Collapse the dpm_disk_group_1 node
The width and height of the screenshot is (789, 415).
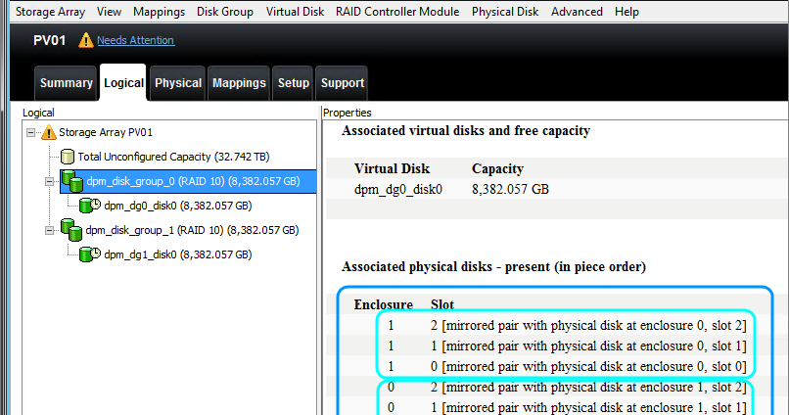[x=49, y=230]
